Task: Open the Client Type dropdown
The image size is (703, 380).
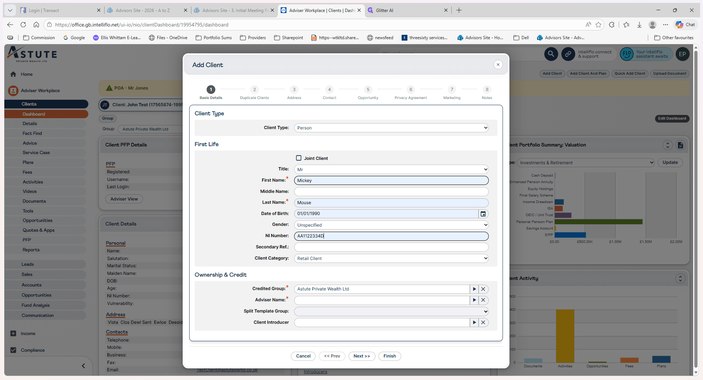Action: (391, 128)
